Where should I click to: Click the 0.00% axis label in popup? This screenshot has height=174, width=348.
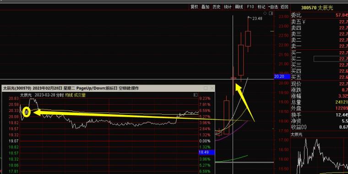pyautogui.click(x=205, y=141)
